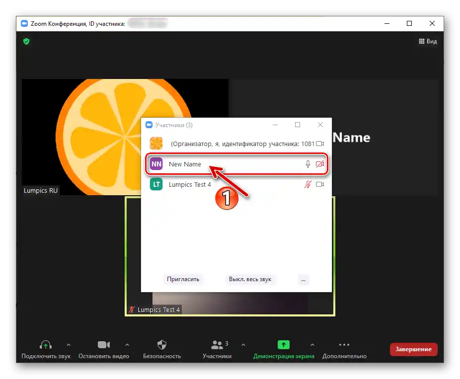Click Пригласить in the participants panel
This screenshot has width=460, height=379.
pyautogui.click(x=184, y=279)
